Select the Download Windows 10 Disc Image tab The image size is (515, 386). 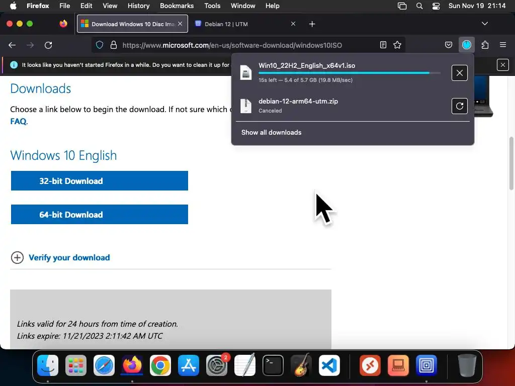132,24
